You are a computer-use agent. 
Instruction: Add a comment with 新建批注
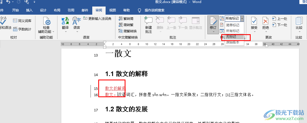tap(148, 25)
